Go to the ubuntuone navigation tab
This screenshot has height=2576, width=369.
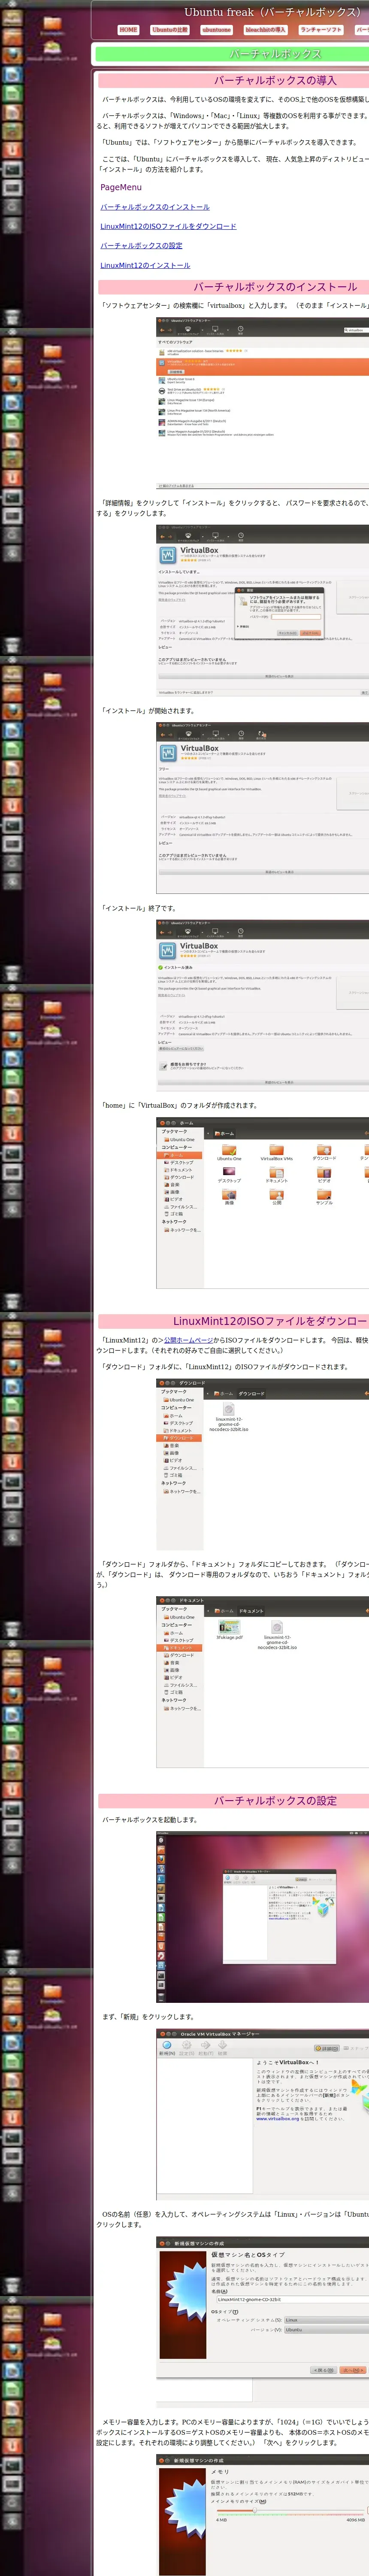216,30
